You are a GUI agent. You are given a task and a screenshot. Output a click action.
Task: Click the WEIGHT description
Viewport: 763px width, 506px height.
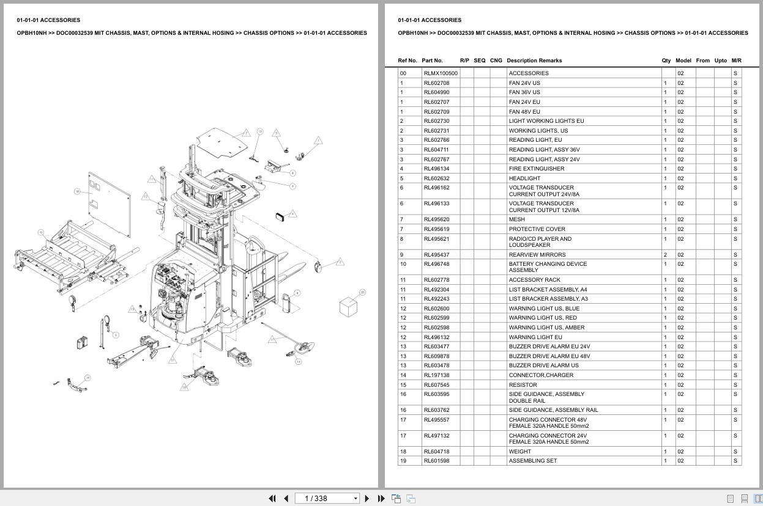point(520,452)
